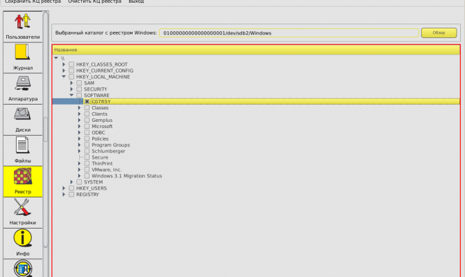Check the HKEY_CLASSES_ROOT checkbox

coord(71,64)
